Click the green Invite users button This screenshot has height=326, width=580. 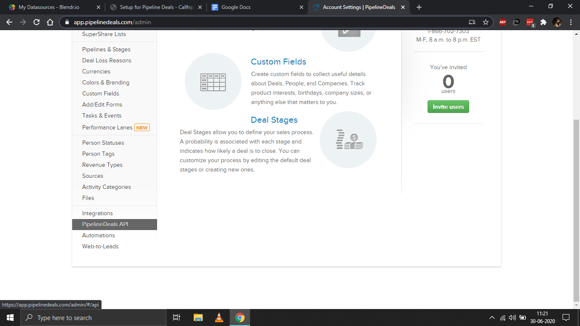click(x=448, y=107)
